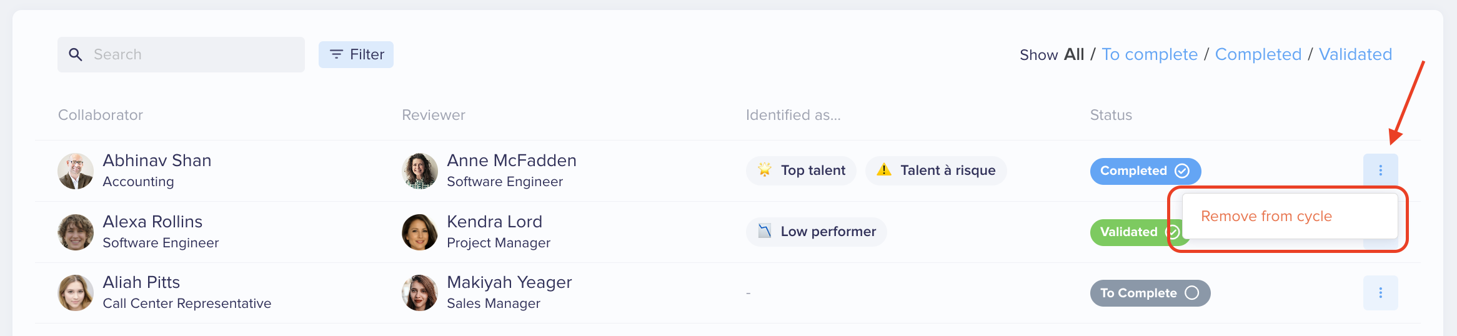Show Validated reviews only
The height and width of the screenshot is (336, 1457).
click(1355, 54)
